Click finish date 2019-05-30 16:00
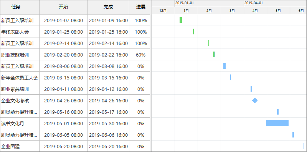The image size is (307, 152). pos(108,124)
